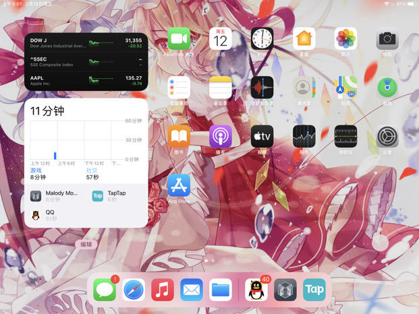Open the Settings app
This screenshot has height=314, width=419.
click(x=387, y=136)
